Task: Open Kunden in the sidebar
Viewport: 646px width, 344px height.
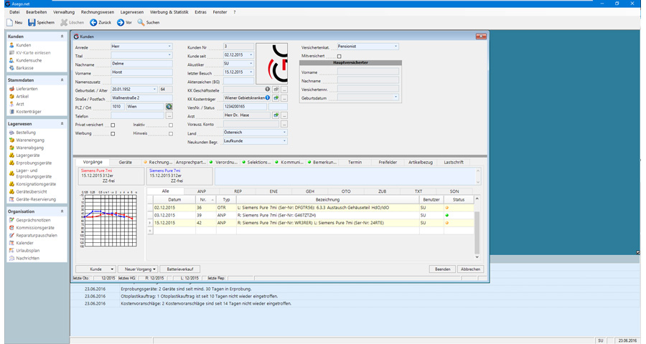Action: 24,45
